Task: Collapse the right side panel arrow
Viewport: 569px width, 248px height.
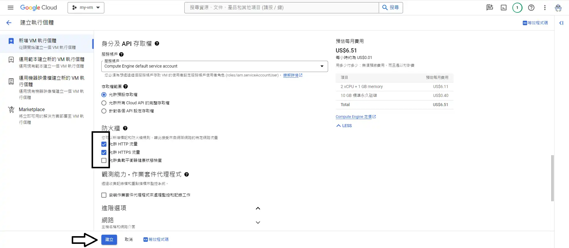Action: click(561, 23)
